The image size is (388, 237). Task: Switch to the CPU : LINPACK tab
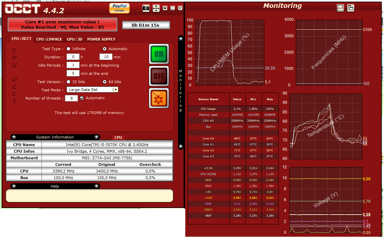[x=49, y=39]
